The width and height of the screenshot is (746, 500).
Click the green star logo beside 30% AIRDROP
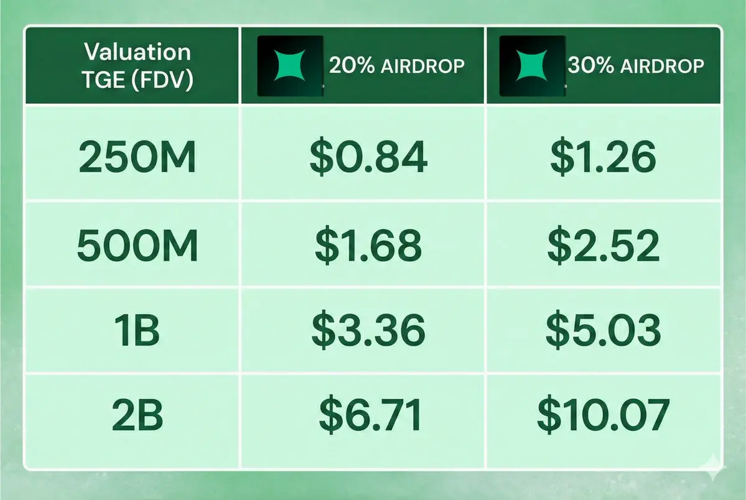[x=533, y=66]
